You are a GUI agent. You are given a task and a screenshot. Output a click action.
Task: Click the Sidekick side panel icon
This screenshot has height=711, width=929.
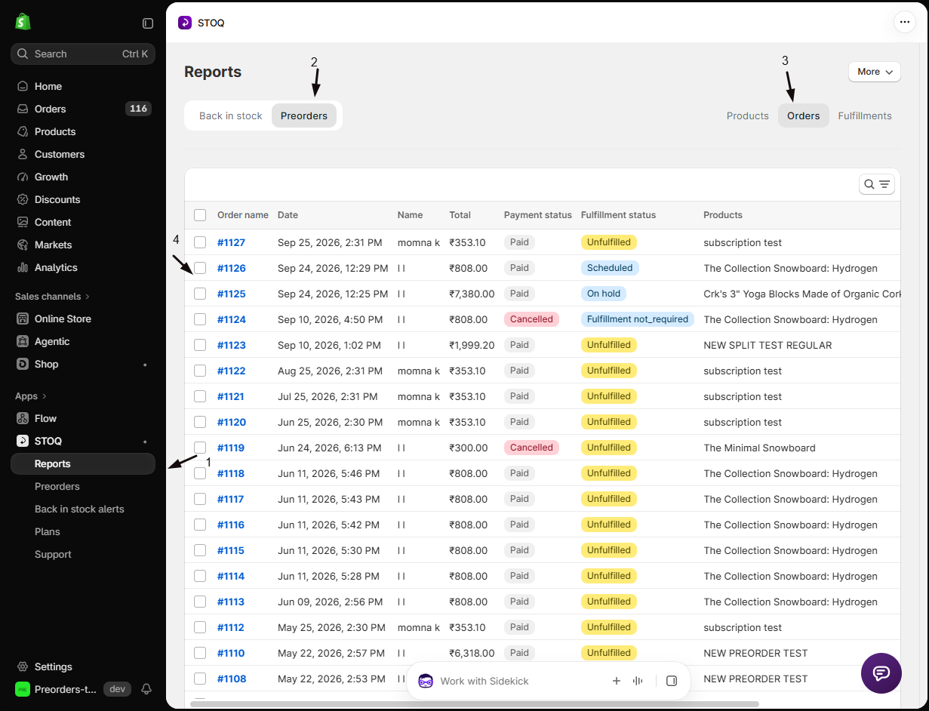(x=672, y=681)
